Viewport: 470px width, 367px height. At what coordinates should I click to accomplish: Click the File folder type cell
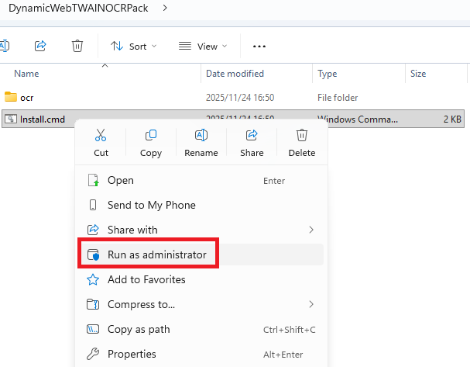[x=338, y=98]
